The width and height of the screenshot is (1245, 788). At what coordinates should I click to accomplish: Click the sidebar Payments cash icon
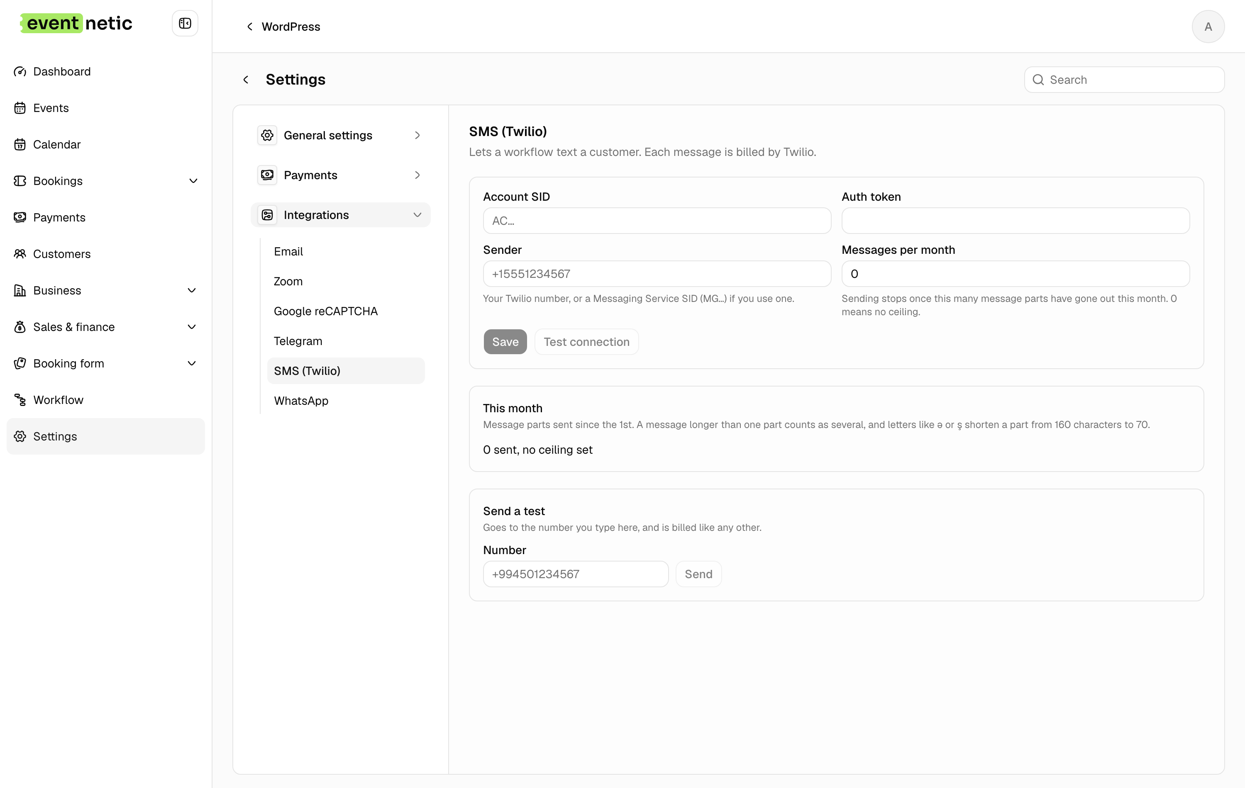tap(20, 218)
